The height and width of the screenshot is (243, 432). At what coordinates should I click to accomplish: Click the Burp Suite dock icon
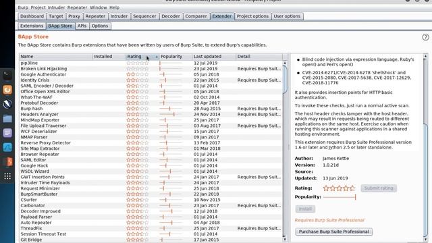[7, 161]
